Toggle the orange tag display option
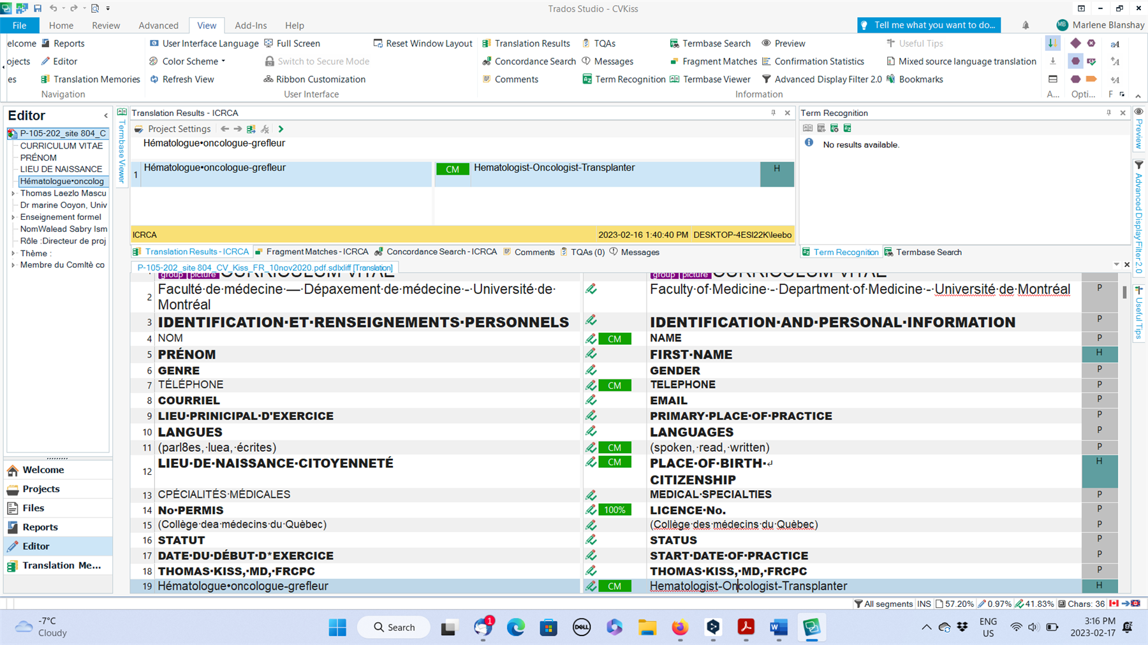 click(x=1091, y=79)
